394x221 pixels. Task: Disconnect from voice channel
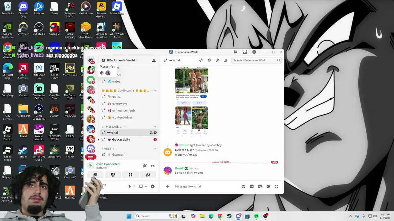(153, 166)
